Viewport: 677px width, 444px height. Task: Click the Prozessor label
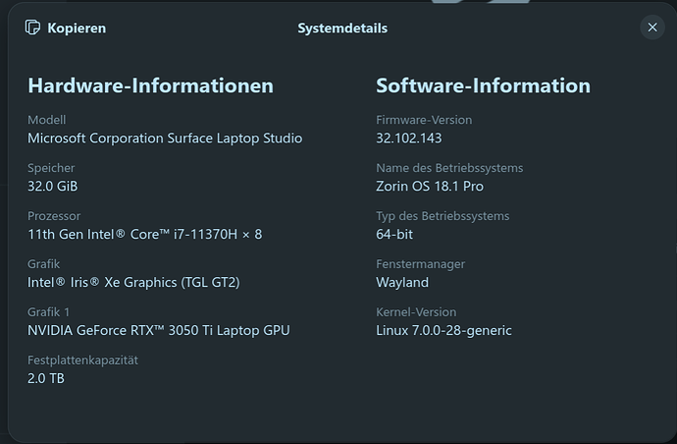point(54,216)
